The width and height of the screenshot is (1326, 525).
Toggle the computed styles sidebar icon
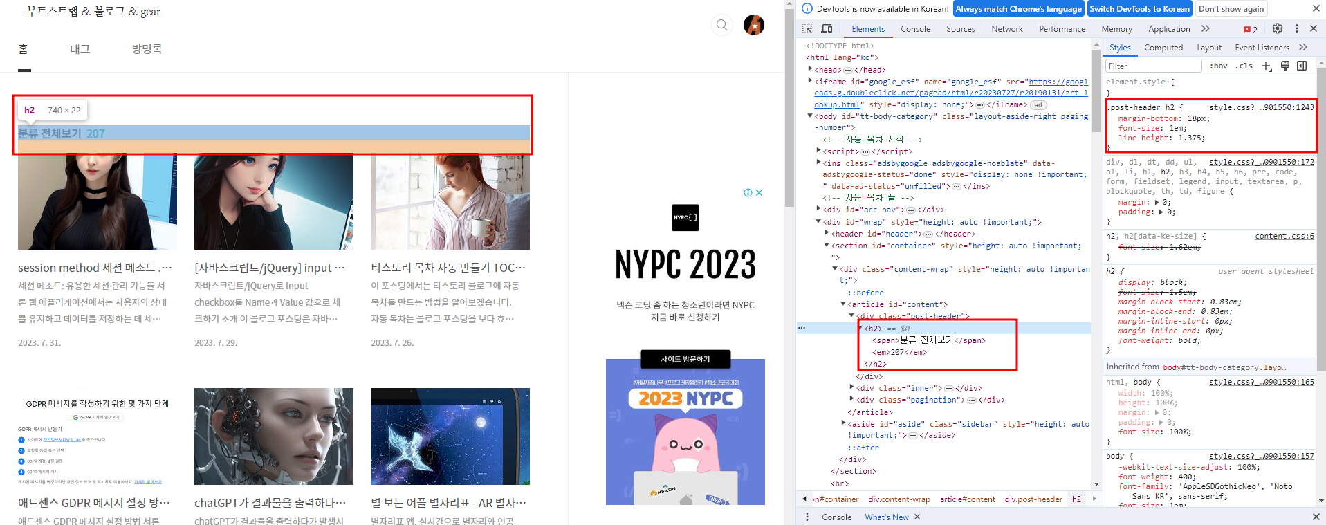point(1302,66)
